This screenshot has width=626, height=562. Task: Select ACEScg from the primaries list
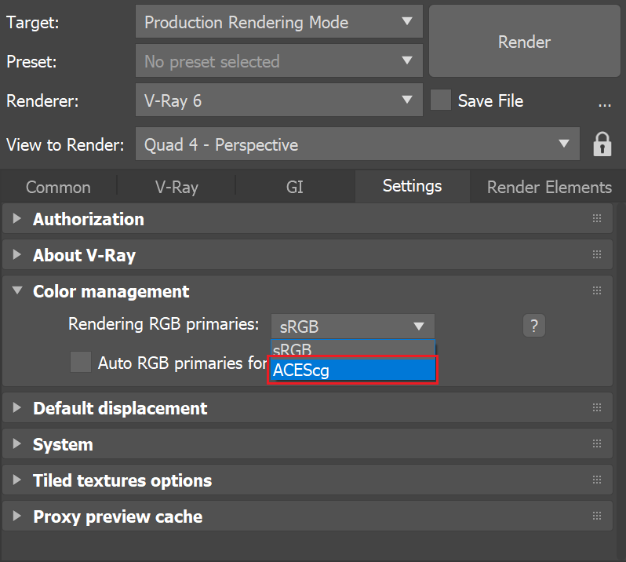coord(352,370)
